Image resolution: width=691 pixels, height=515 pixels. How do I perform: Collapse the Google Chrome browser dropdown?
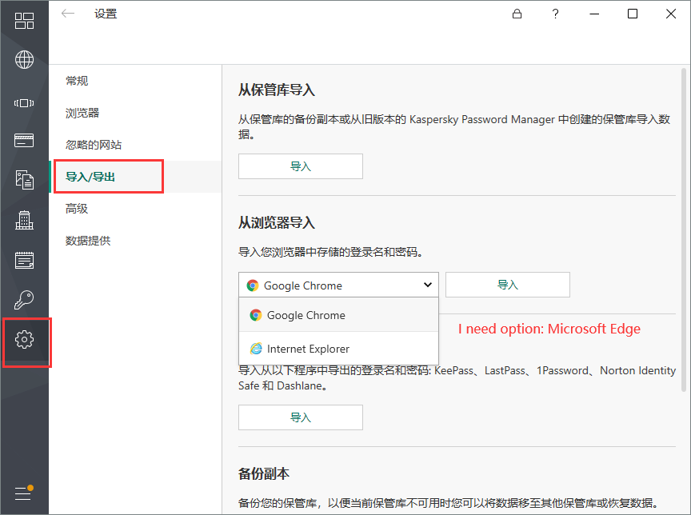338,285
